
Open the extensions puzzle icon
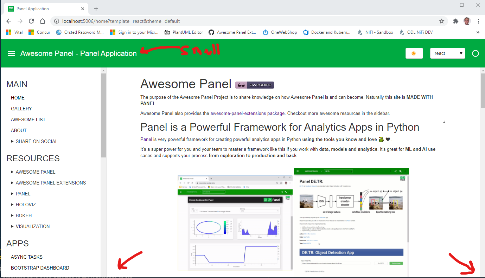pyautogui.click(x=456, y=21)
